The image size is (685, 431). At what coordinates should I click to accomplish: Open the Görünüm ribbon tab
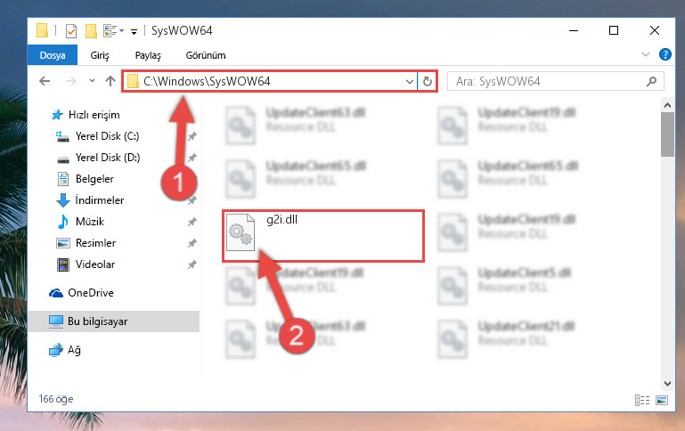tap(206, 55)
